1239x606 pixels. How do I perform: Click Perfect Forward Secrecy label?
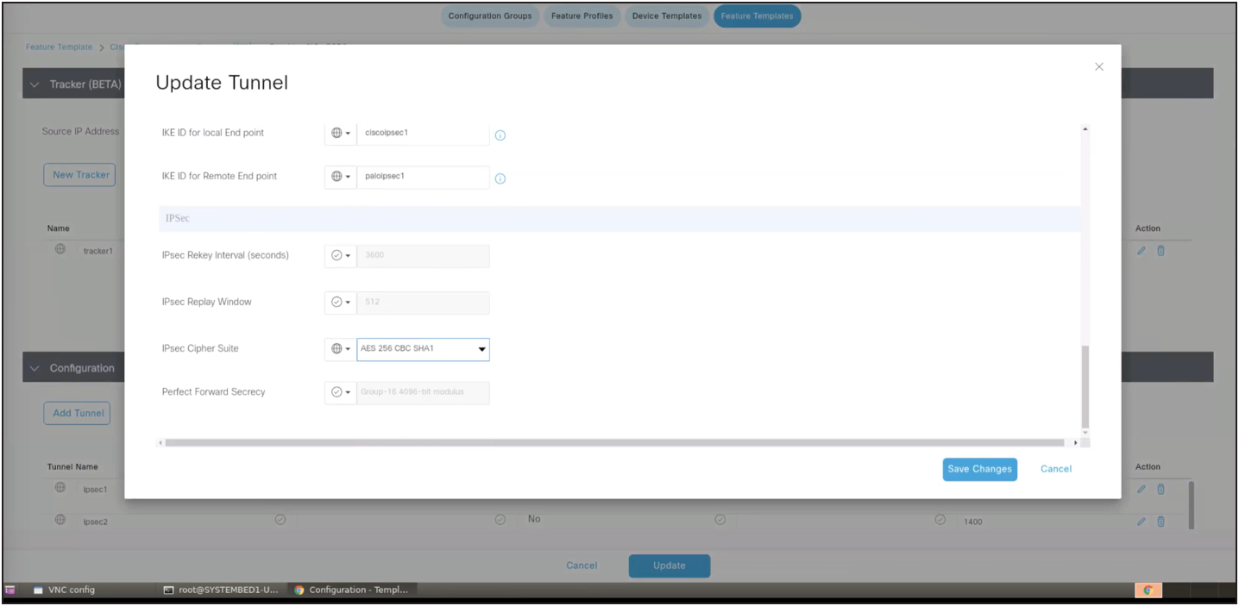[x=213, y=392]
